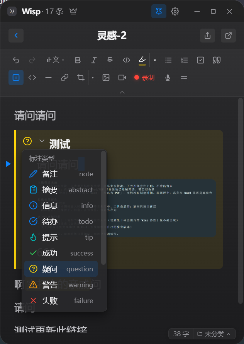Click the yellow question callout type icon
Viewport: 244px width, 344px height.
click(x=27, y=141)
